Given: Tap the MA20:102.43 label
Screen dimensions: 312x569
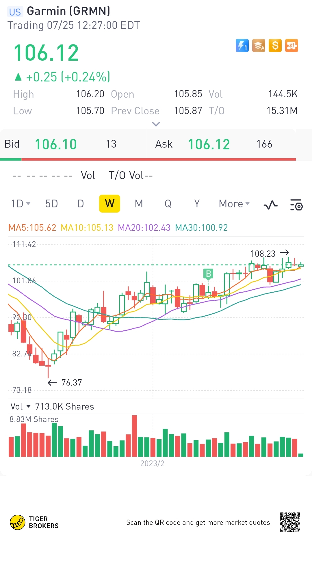Looking at the screenshot, I should pyautogui.click(x=144, y=228).
